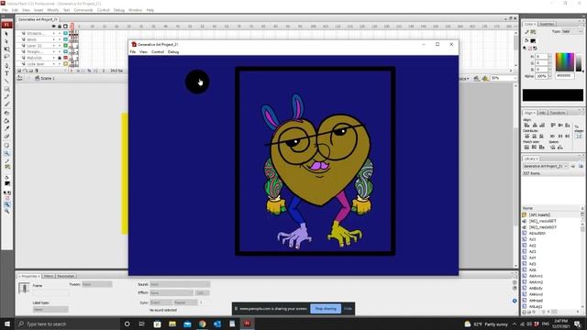Select the Text tool
Image resolution: width=587 pixels, height=330 pixels.
tap(6, 73)
